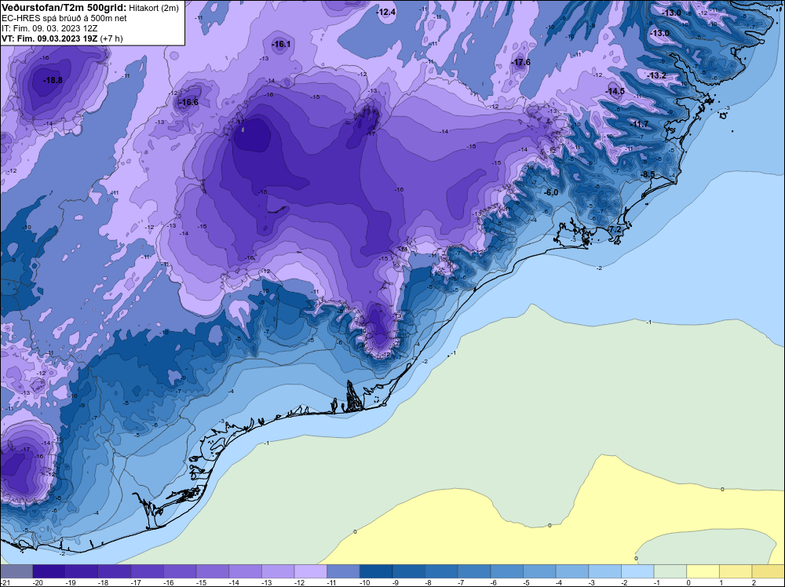Click the bold -13.2 temperature label
The height and width of the screenshot is (587, 785).
click(657, 75)
